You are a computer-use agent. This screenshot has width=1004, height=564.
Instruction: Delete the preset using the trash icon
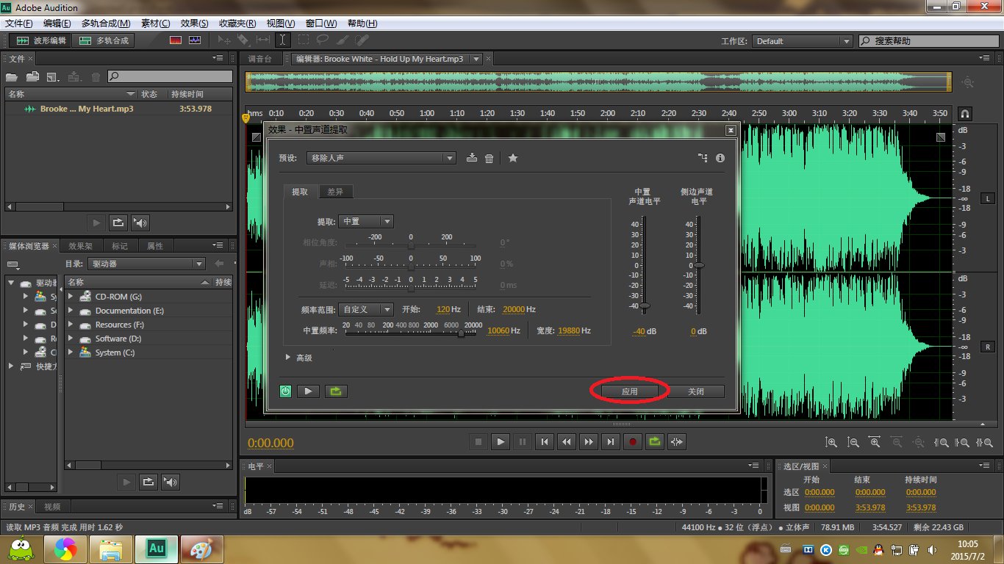point(489,158)
